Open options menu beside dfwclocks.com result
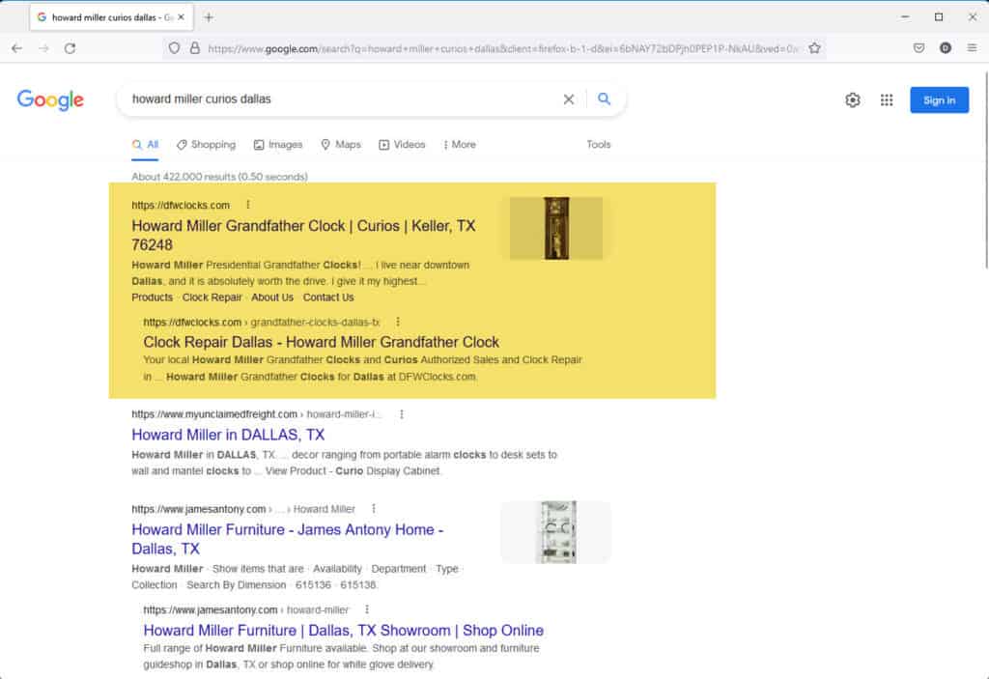The height and width of the screenshot is (679, 989). [x=248, y=205]
